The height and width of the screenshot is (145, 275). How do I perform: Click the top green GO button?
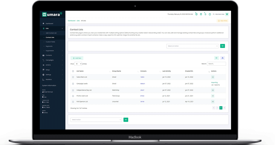[222, 46]
